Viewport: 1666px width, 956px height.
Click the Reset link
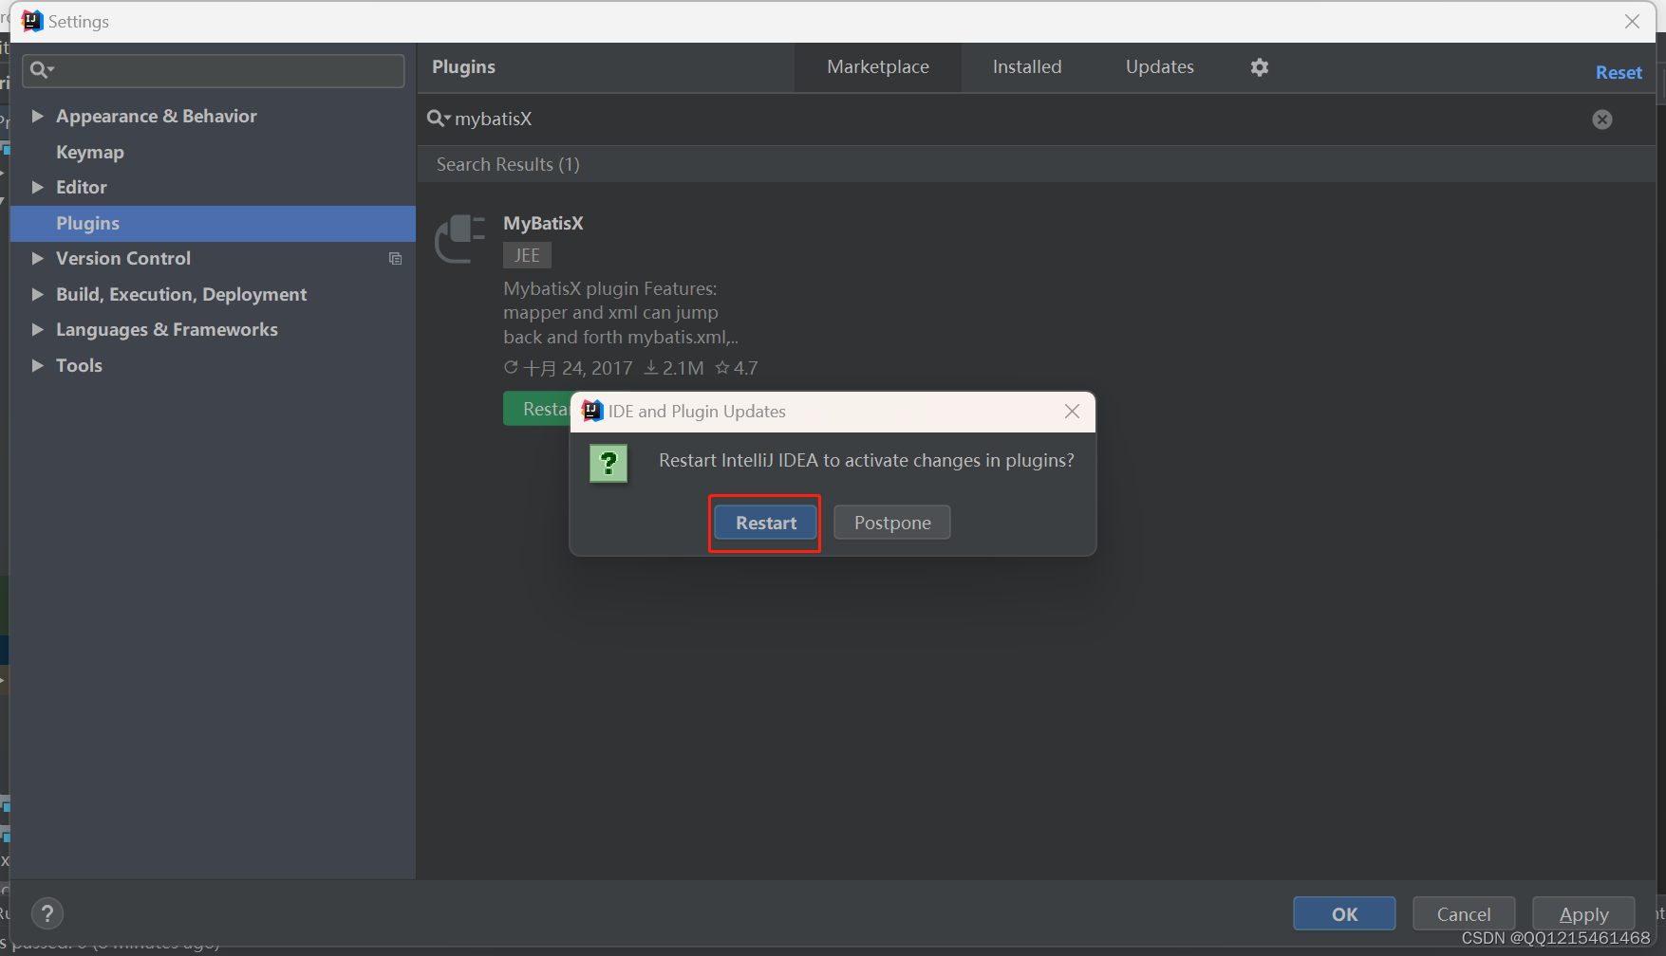(1619, 73)
